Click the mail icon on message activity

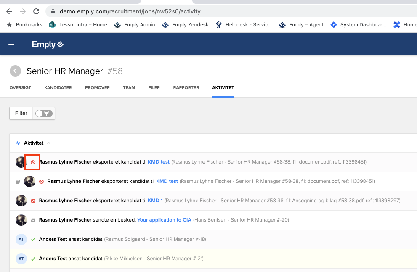33,220
